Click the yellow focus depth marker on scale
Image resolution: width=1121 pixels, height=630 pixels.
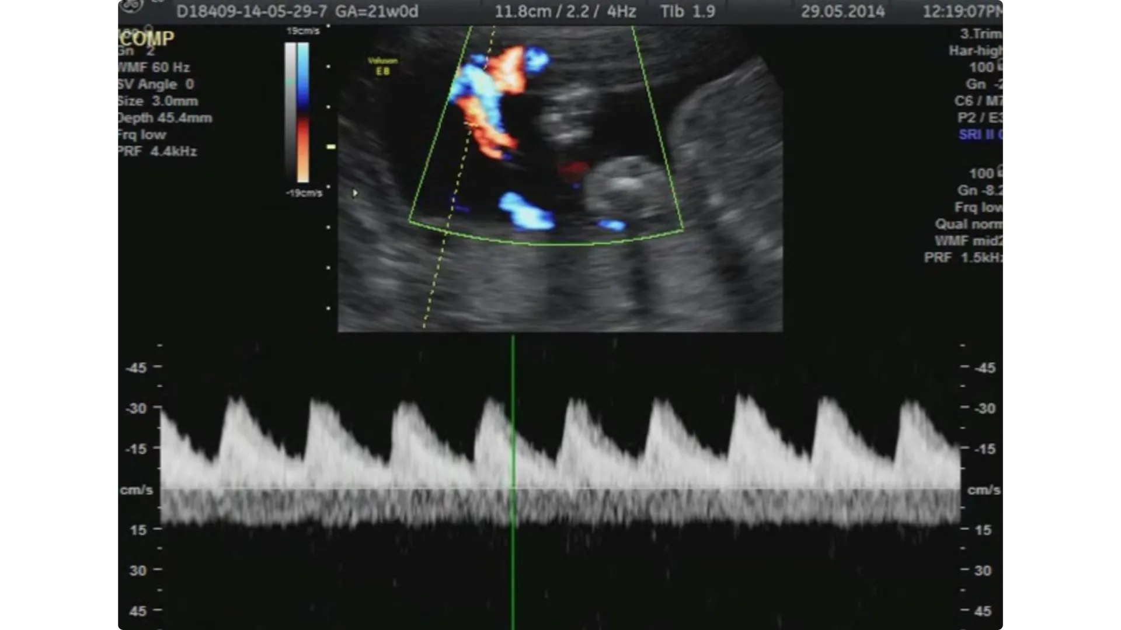(331, 147)
